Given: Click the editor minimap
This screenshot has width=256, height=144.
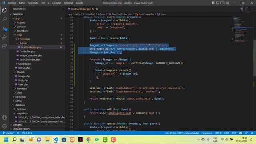Looking at the screenshot, I should pos(243,29).
